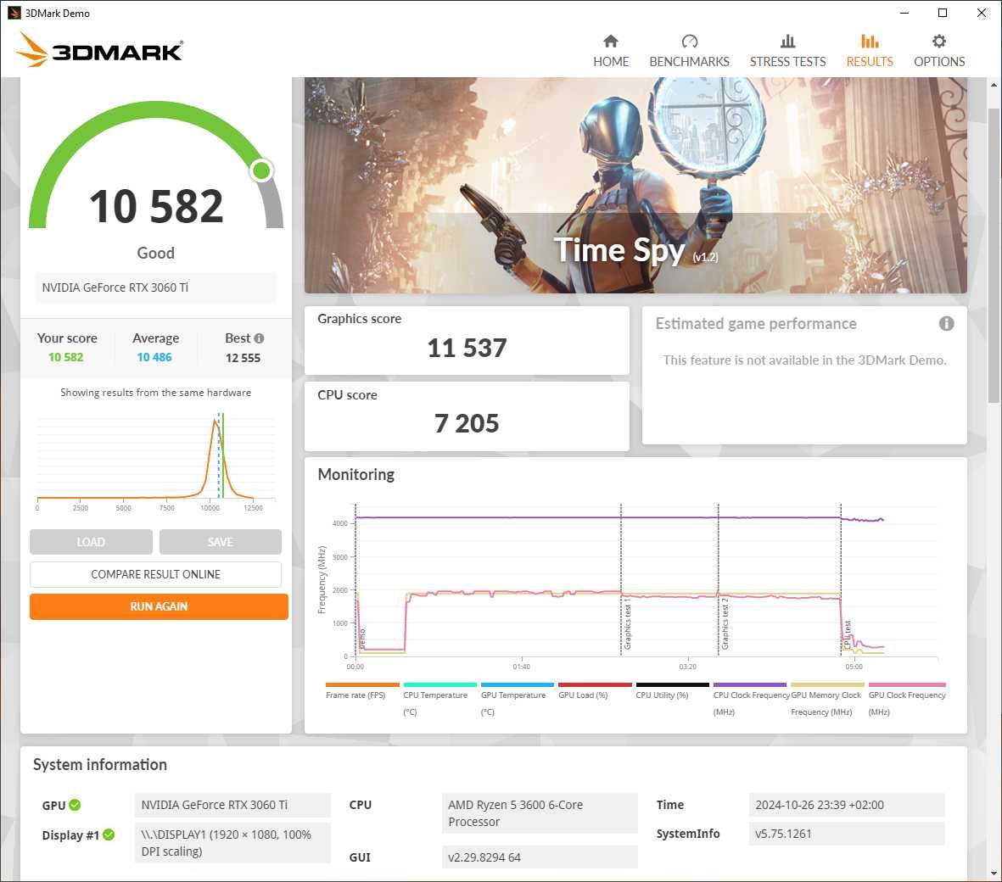Click the vertical scrollbar thumb

click(993, 255)
